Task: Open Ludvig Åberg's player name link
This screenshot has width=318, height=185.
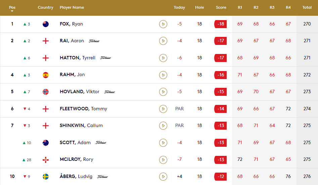Action: (x=77, y=176)
